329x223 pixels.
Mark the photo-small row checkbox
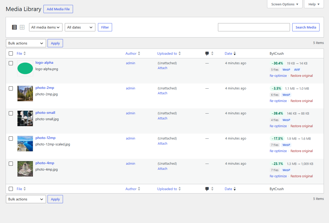pos(11,113)
